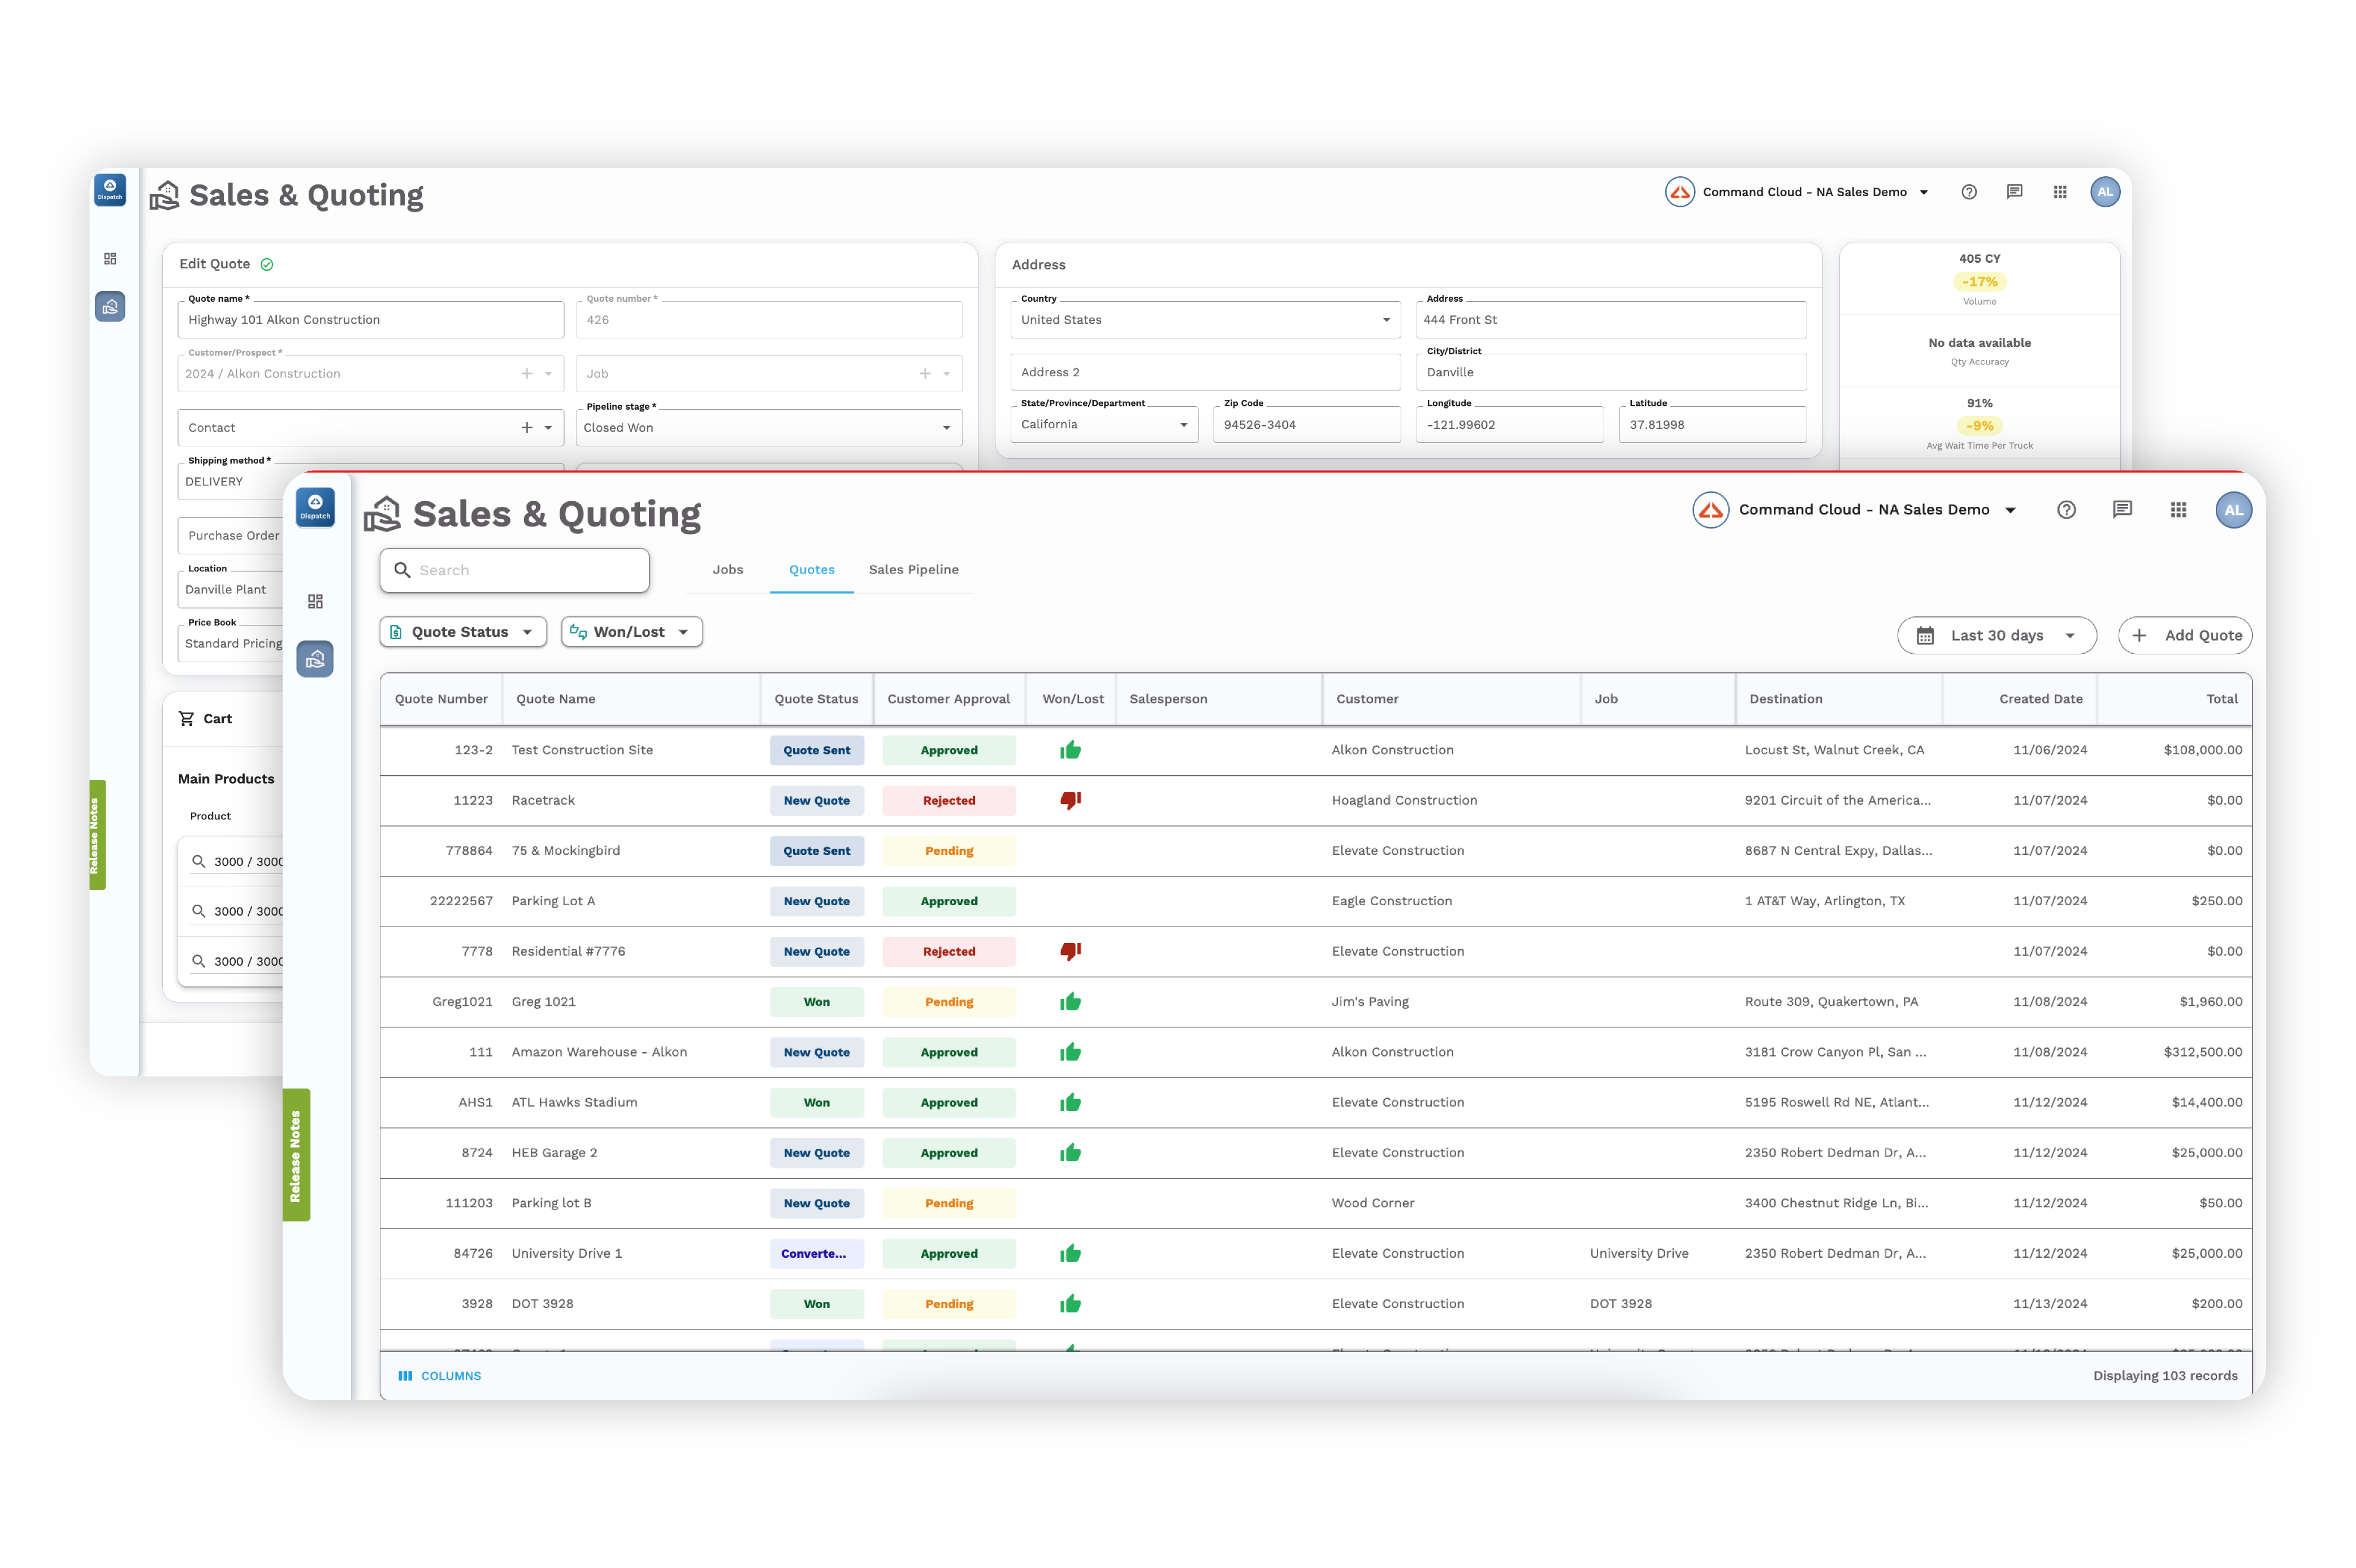Image resolution: width=2356 pixels, height=1568 pixels.
Task: Click the green Release Notes side tab
Action: point(295,1155)
